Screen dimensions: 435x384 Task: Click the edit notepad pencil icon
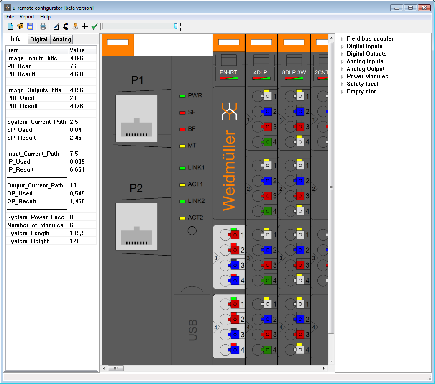pos(56,26)
